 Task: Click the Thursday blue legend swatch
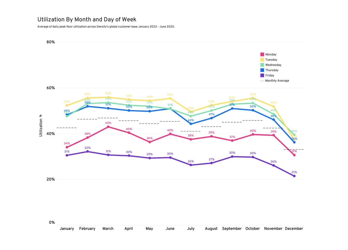[262, 70]
